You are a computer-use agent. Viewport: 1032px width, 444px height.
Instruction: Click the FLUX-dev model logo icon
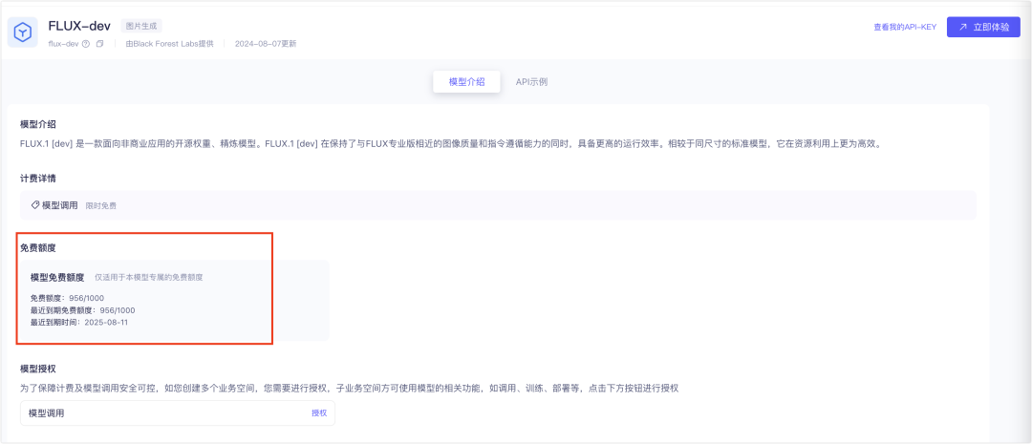[23, 32]
